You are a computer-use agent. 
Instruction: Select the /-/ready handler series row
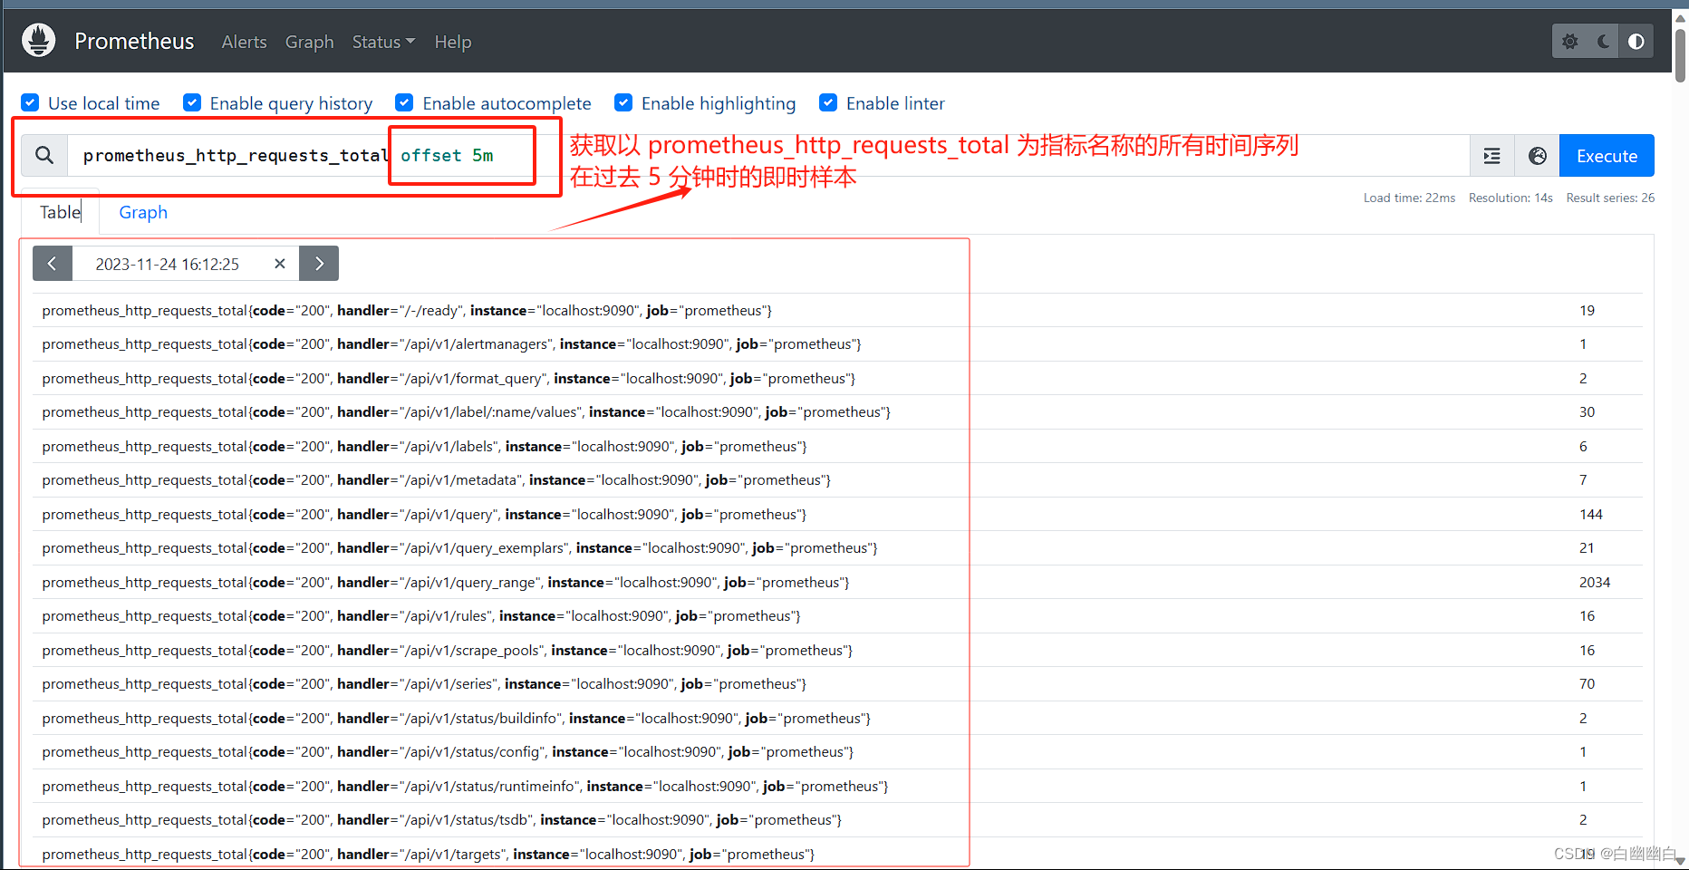[x=837, y=310]
